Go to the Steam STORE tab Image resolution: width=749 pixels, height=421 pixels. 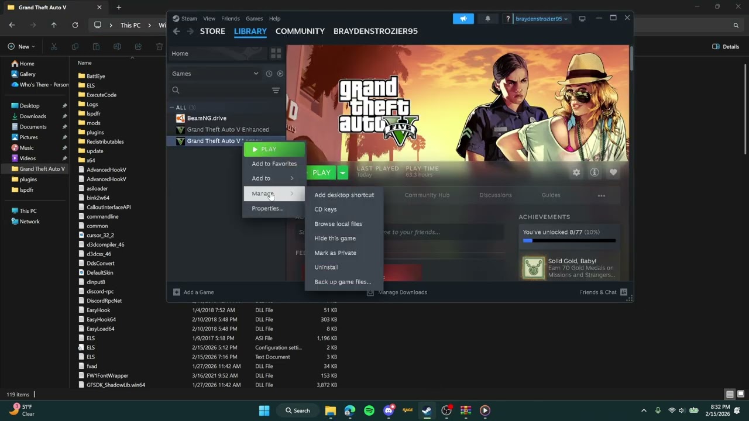pos(212,31)
